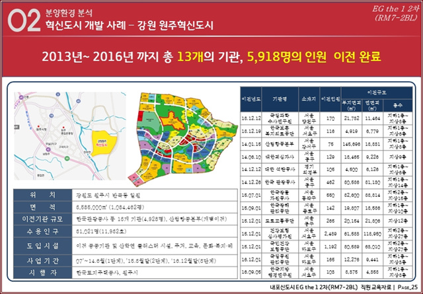Screen dimensions: 423x294
Task: Click the yellow "13개" text in the headline
Action: (x=190, y=57)
